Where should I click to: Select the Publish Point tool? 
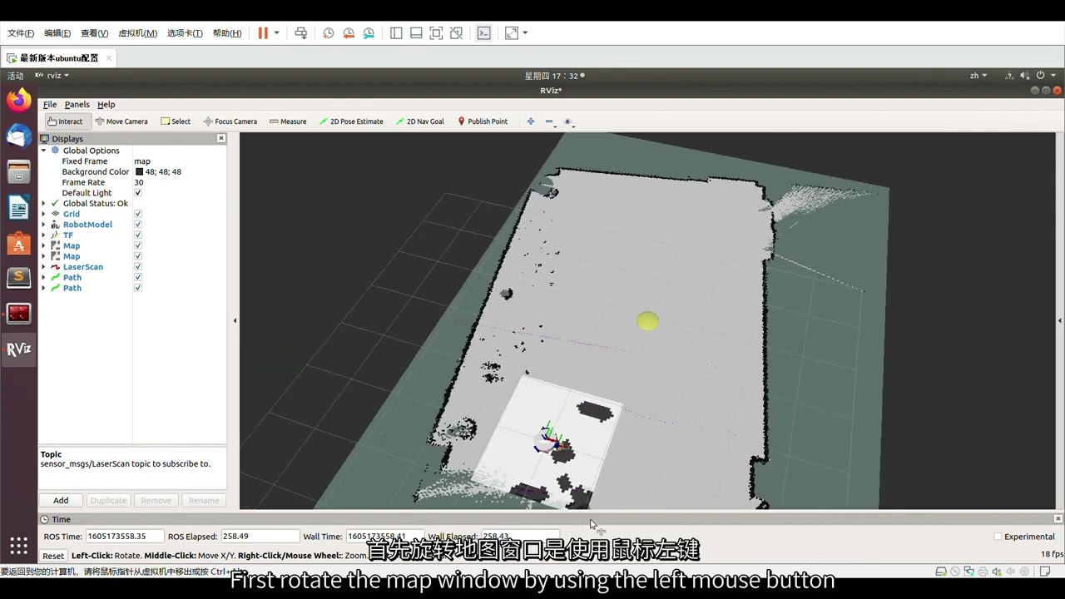[483, 121]
